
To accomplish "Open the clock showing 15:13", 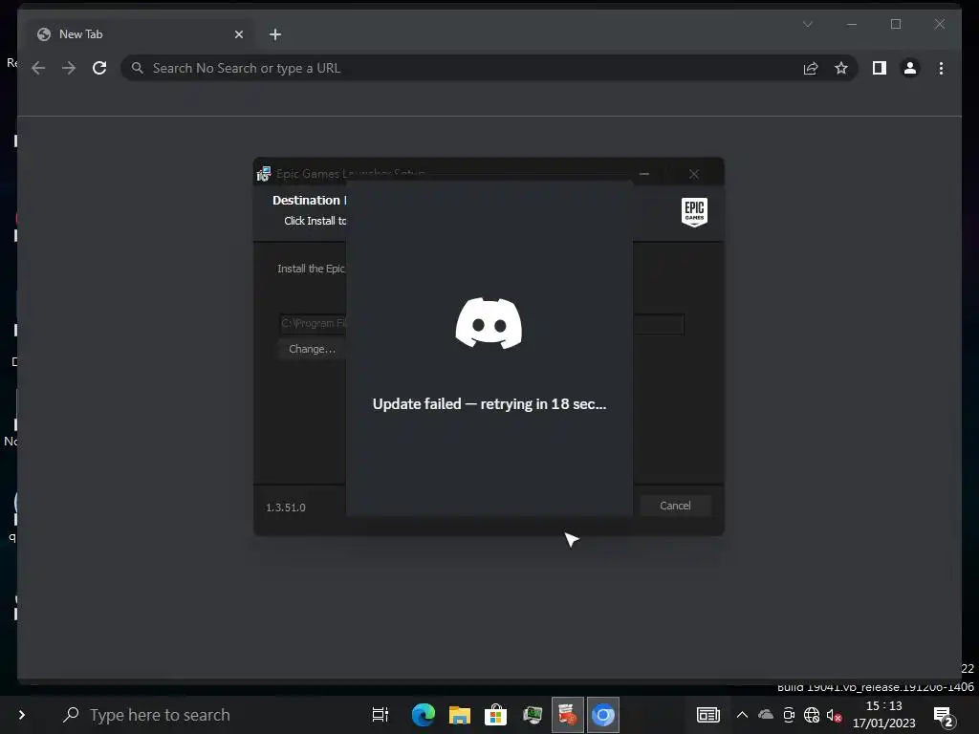I will coord(884,715).
